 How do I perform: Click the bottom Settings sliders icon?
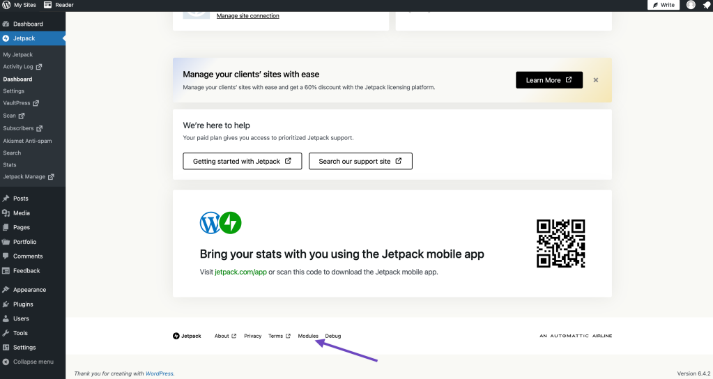pos(6,348)
